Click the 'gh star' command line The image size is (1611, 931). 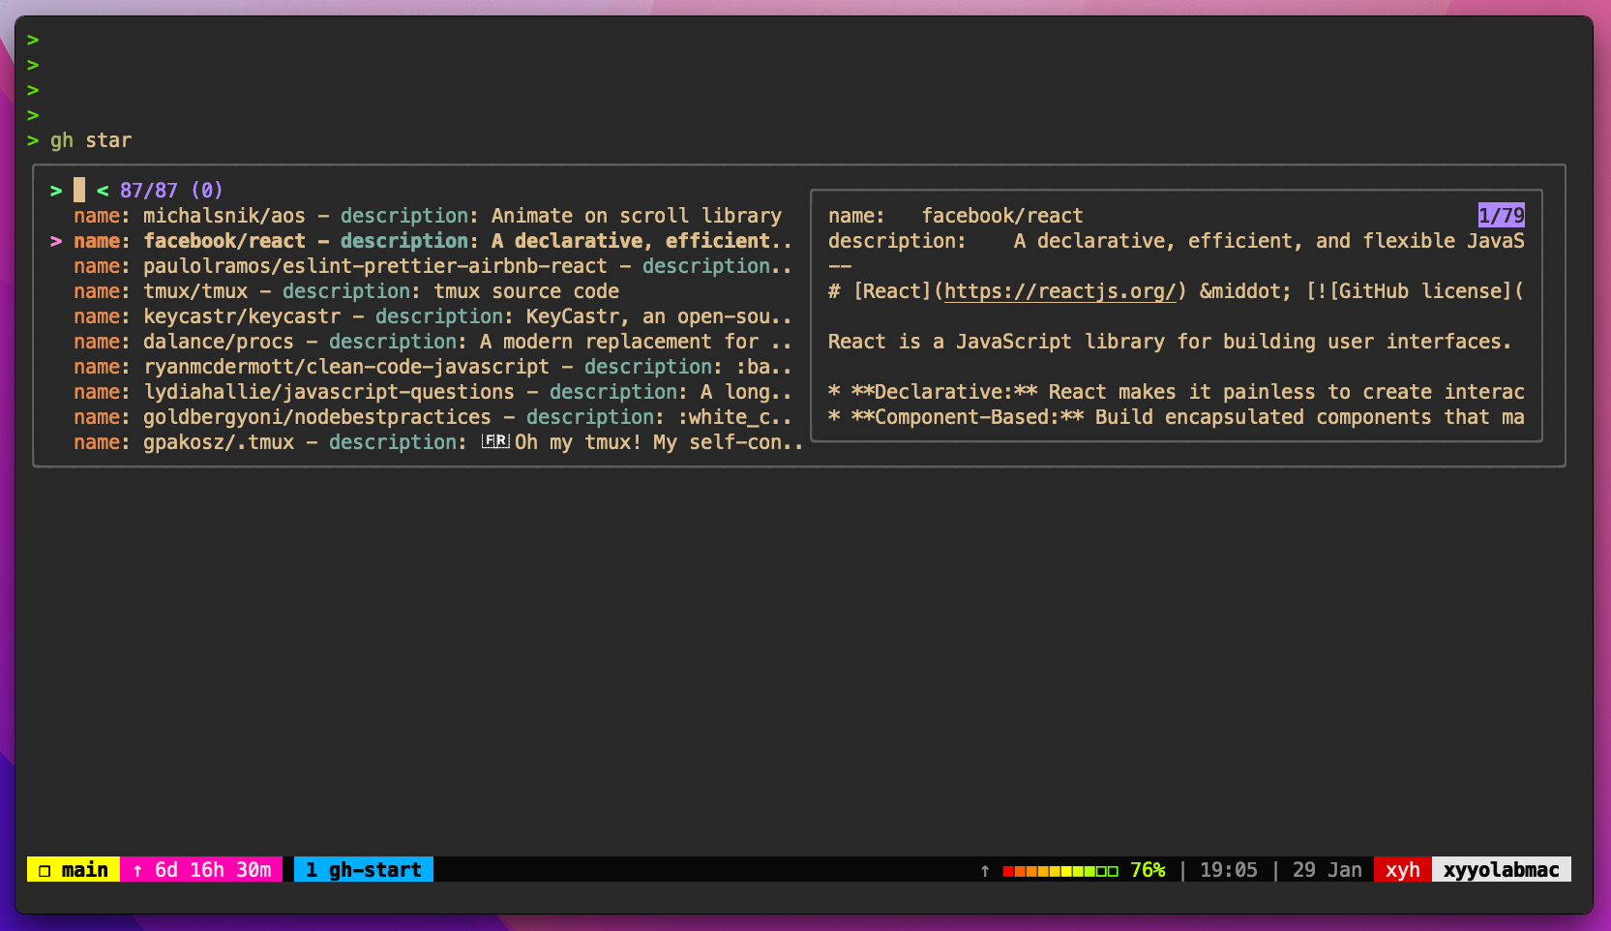tap(91, 140)
